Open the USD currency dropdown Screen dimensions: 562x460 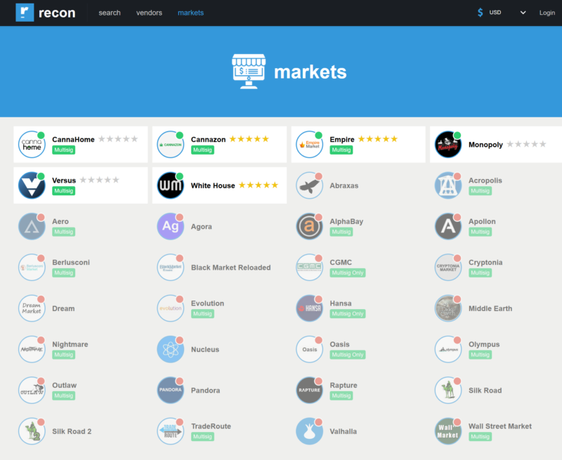click(x=502, y=13)
